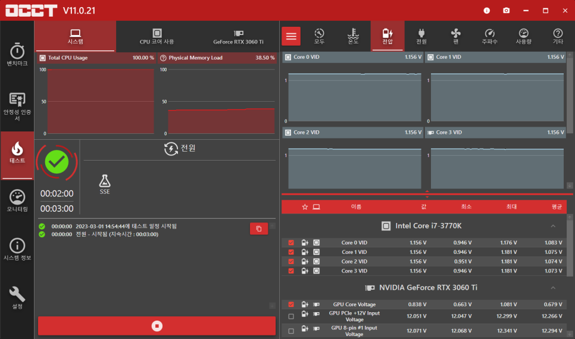Screen dimensions: 575x339
Task: Click the Physical Memory Load graph
Action: (x=221, y=102)
